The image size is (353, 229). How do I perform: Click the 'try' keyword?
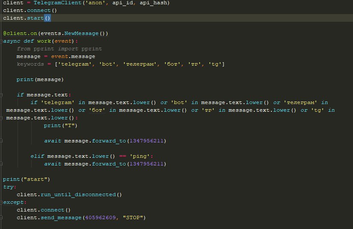[8, 187]
